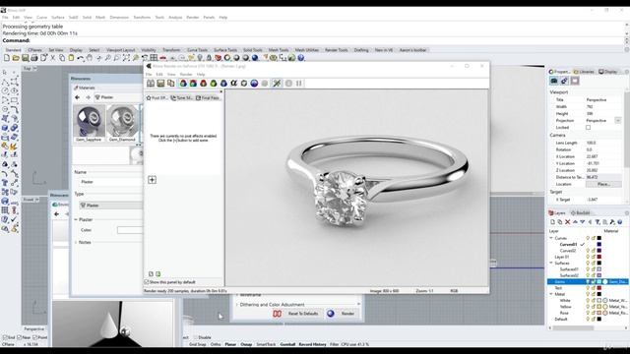Click the Copy image icon in render window

170,83
